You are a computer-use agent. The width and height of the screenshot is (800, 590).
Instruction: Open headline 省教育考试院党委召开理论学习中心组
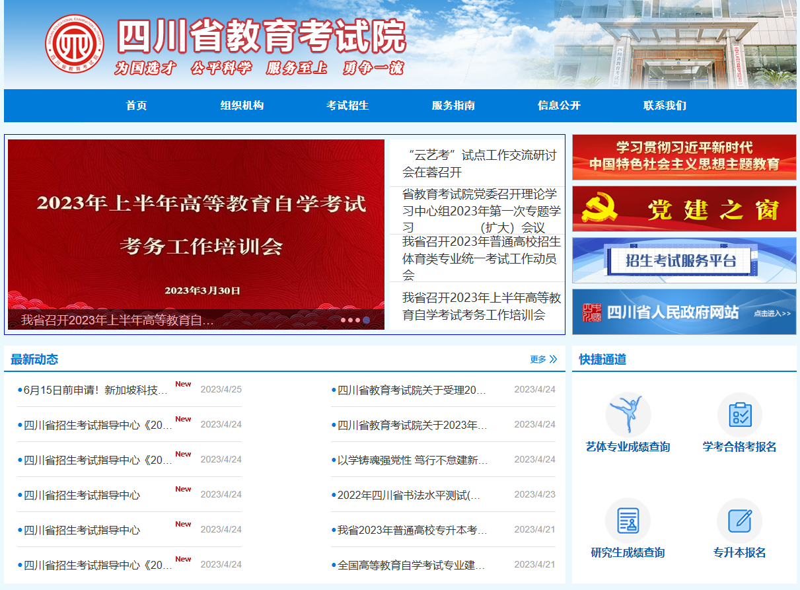tap(482, 211)
